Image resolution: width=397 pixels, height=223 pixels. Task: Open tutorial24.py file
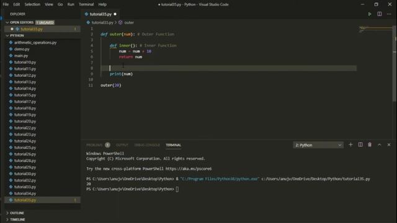pyautogui.click(x=25, y=141)
